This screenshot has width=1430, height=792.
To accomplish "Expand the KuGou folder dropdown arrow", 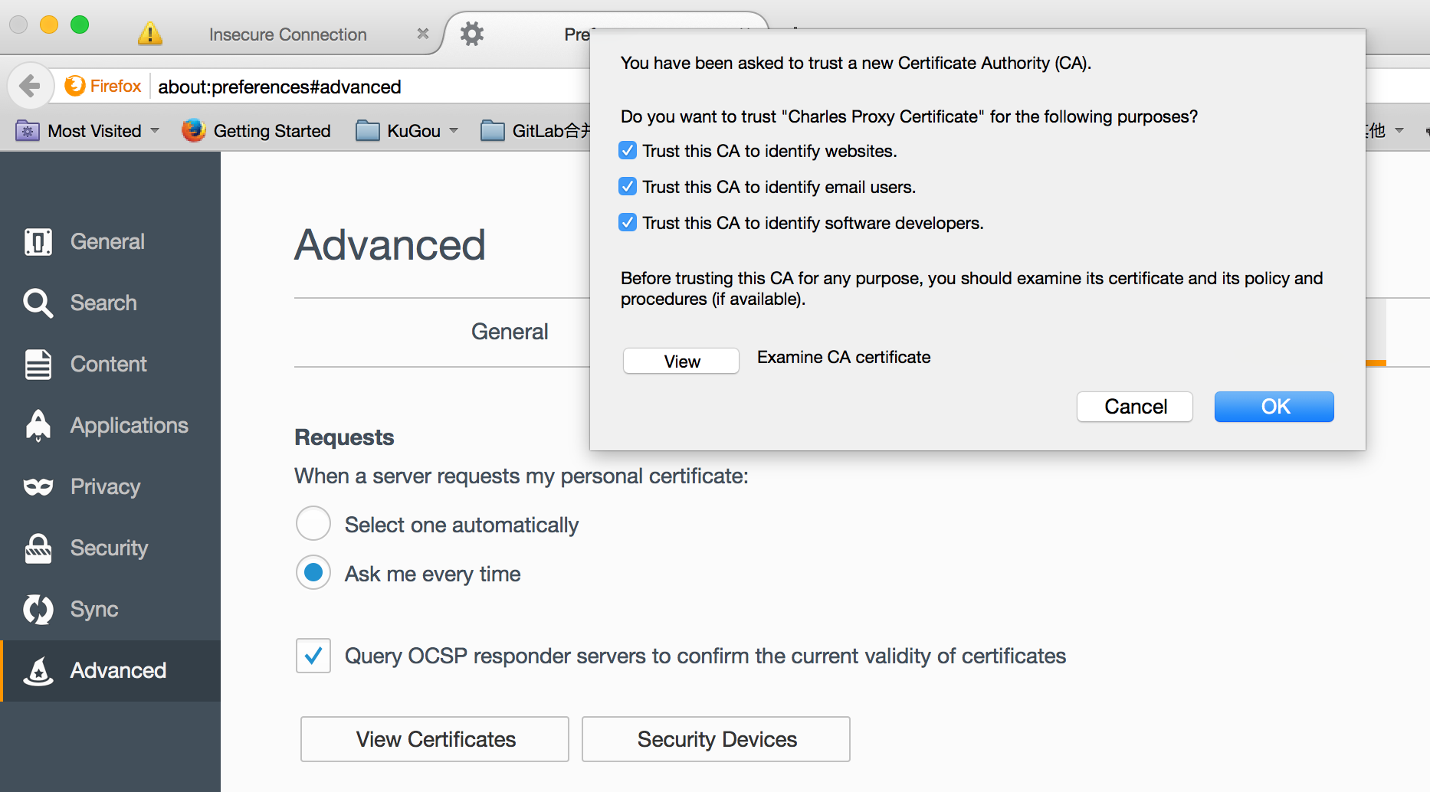I will (x=454, y=130).
